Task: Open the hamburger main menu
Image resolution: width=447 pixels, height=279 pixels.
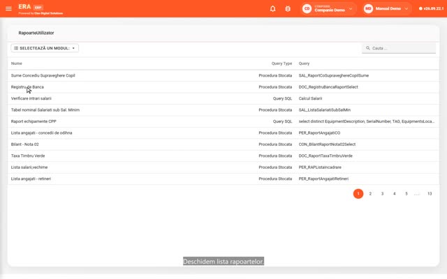Action: coord(8,8)
